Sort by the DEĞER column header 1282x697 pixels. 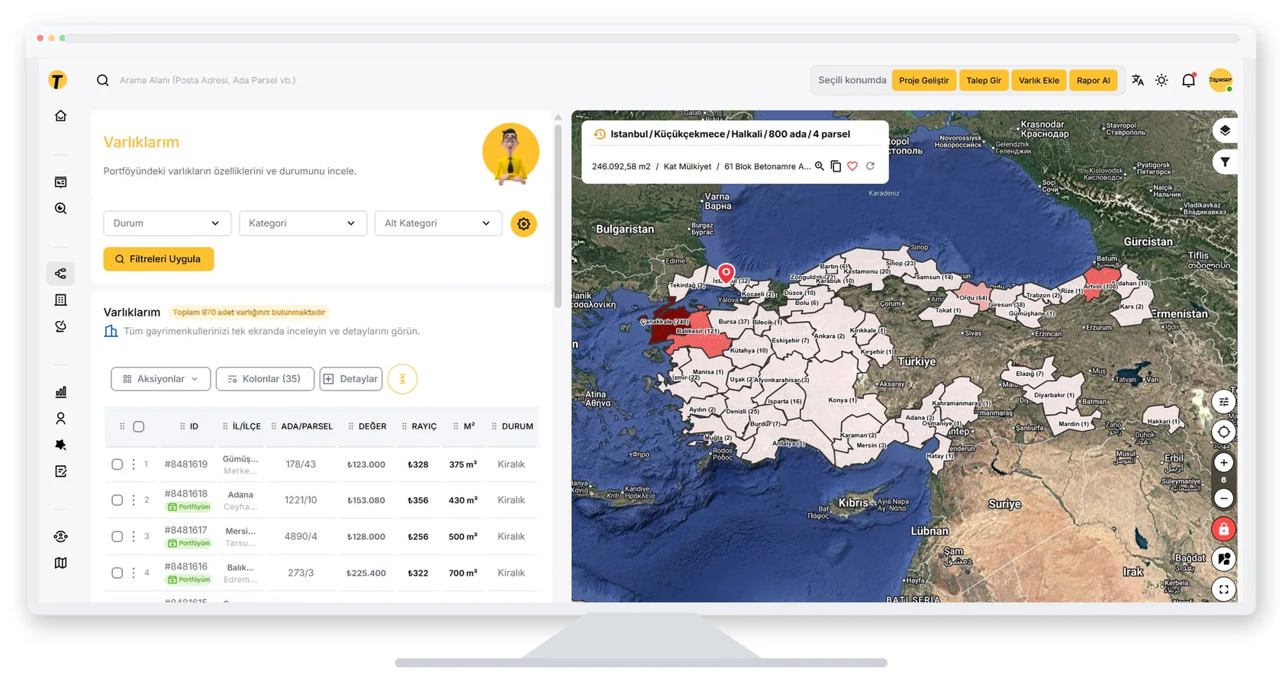point(372,427)
